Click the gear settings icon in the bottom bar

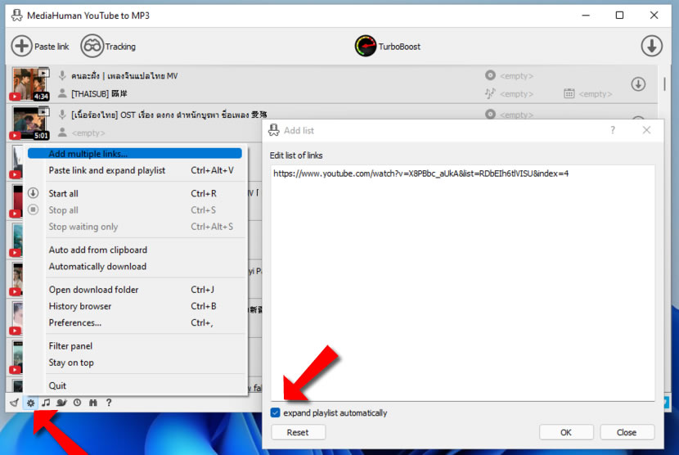[30, 403]
